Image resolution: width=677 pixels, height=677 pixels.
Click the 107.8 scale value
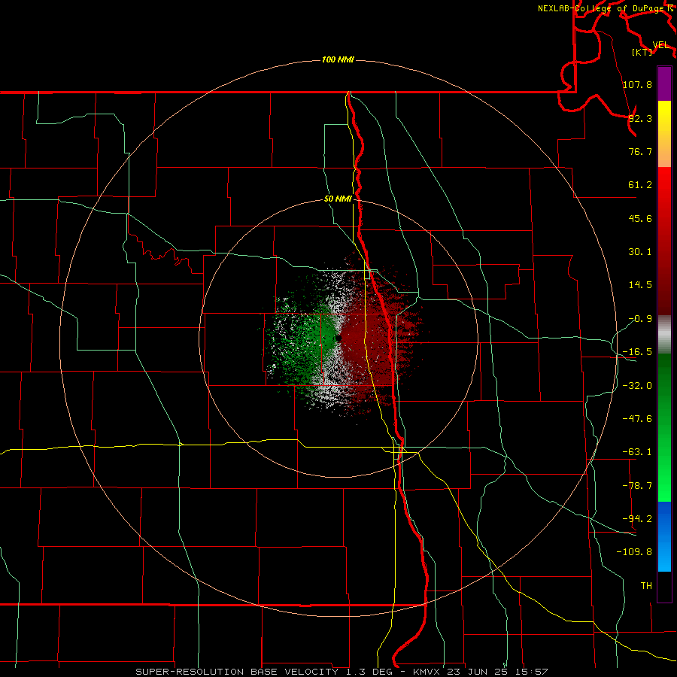point(637,84)
